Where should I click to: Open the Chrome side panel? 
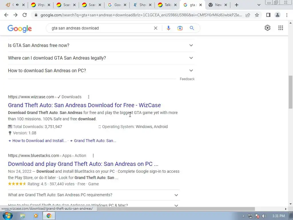(x=268, y=15)
